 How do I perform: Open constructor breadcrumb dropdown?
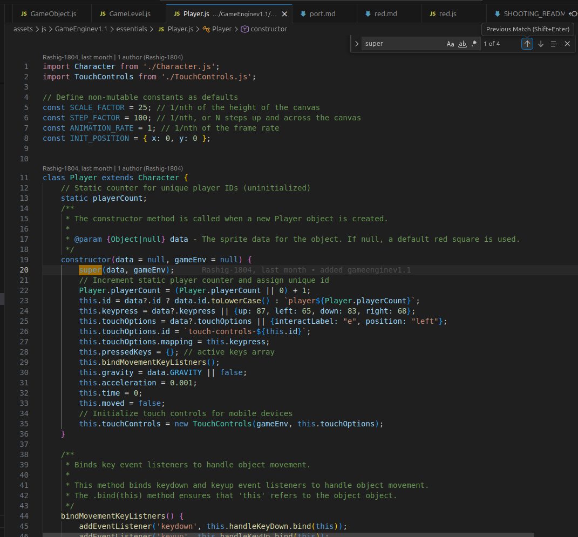coord(264,29)
